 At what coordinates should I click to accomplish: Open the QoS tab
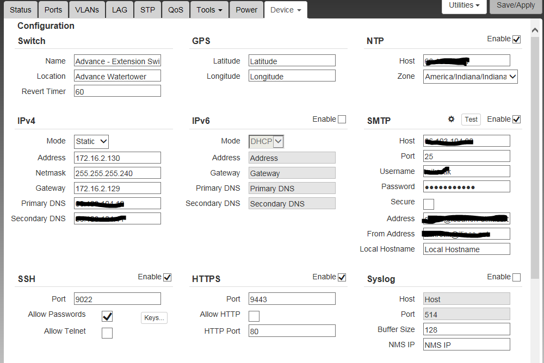click(175, 10)
